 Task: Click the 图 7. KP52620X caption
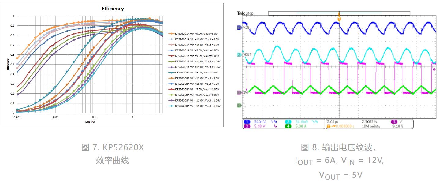113,147
